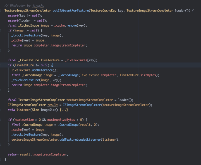The height and width of the screenshot is (165, 201).
Task: Click the method name putIfAbsentForTexture
Action: coord(71,11)
